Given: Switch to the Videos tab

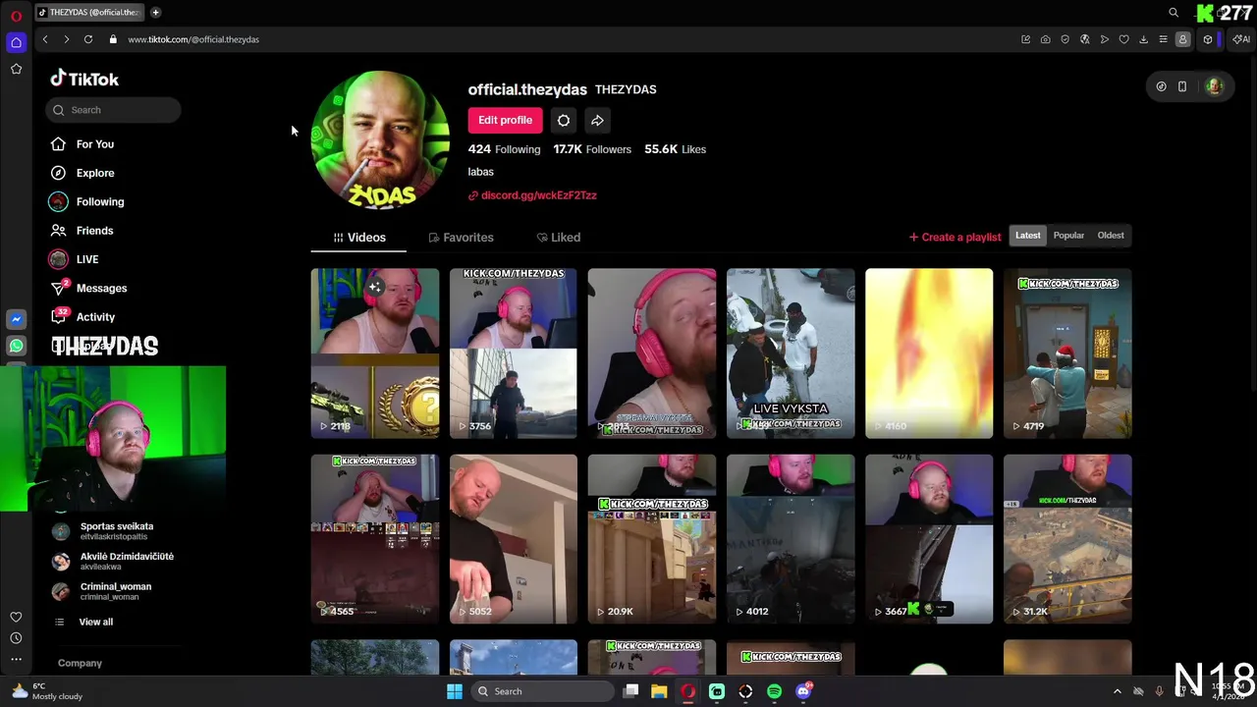Looking at the screenshot, I should pyautogui.click(x=358, y=238).
